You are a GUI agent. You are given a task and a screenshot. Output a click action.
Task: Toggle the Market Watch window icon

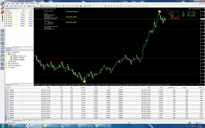click(15, 6)
